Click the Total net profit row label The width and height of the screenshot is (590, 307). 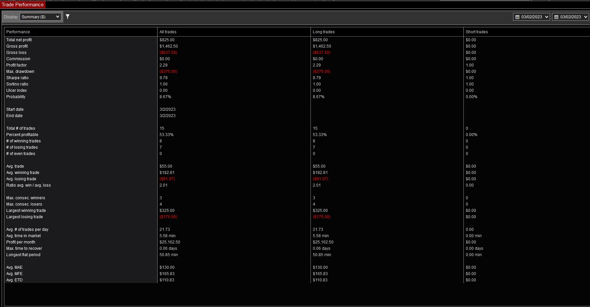19,40
